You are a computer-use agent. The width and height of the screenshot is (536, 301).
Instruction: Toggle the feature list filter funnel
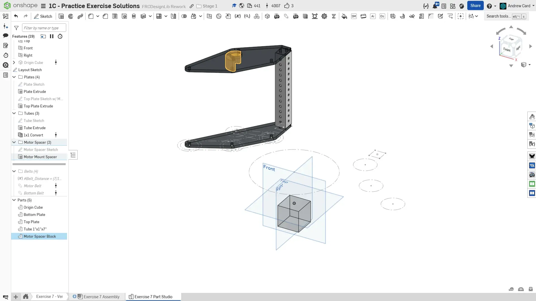click(x=16, y=28)
